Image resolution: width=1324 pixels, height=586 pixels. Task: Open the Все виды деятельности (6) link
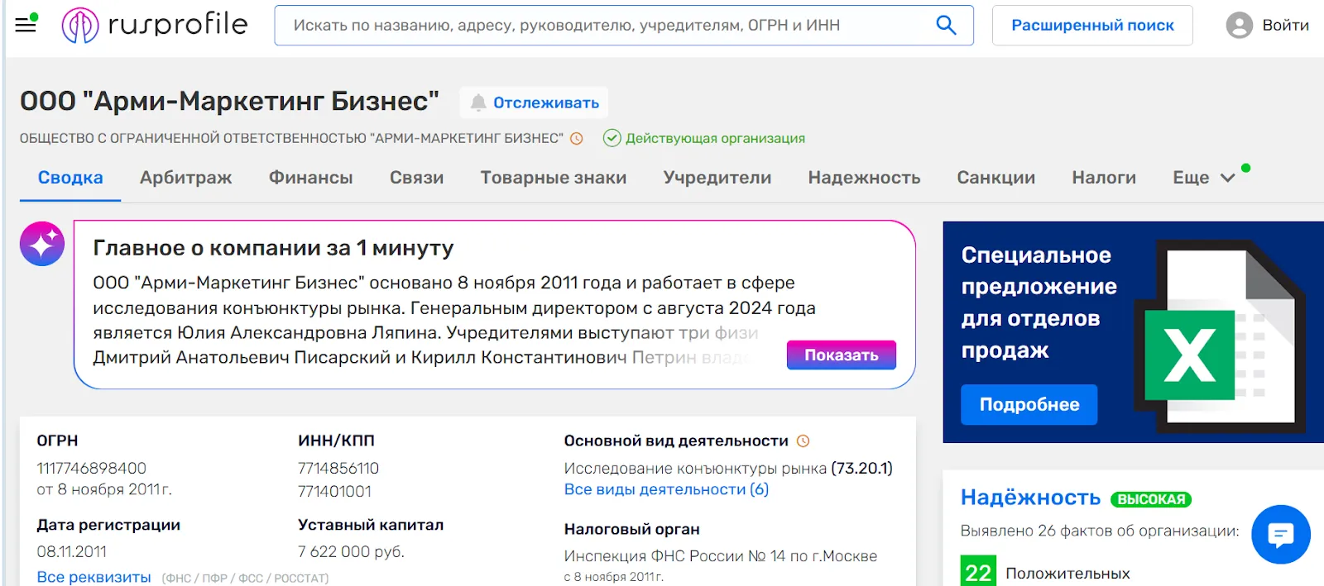click(x=666, y=489)
